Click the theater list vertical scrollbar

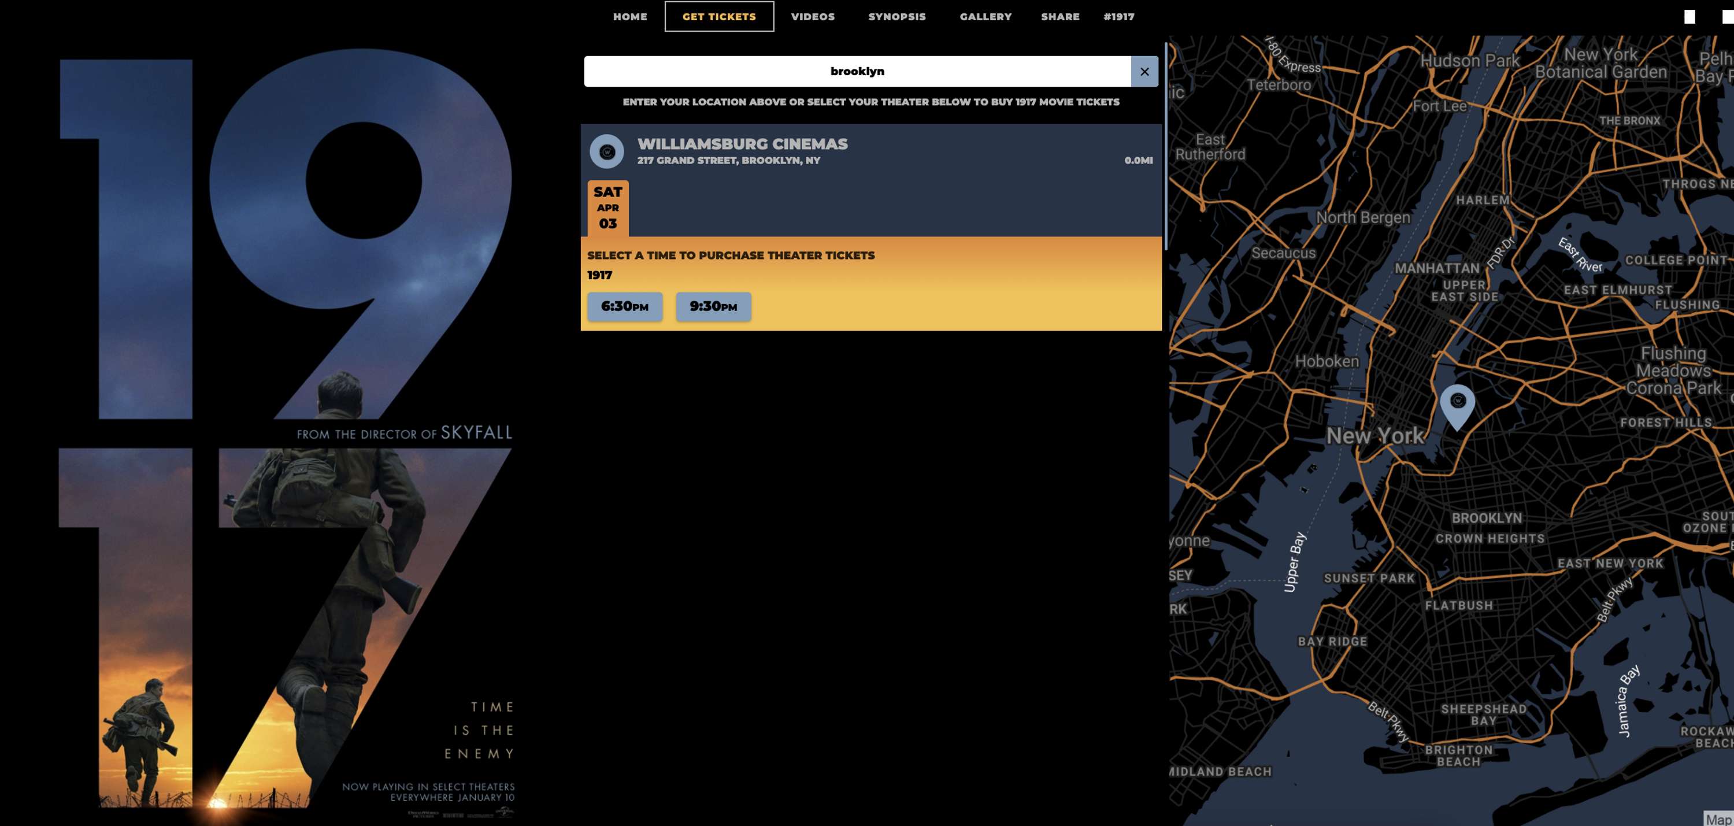coord(1165,148)
